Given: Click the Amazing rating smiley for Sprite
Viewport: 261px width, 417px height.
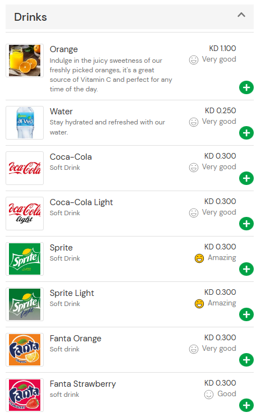Looking at the screenshot, I should (199, 258).
